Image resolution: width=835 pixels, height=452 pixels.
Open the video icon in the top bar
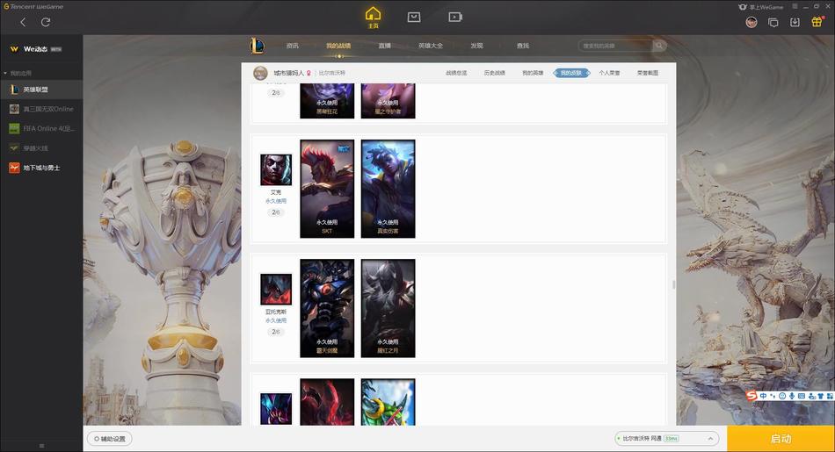click(x=454, y=17)
